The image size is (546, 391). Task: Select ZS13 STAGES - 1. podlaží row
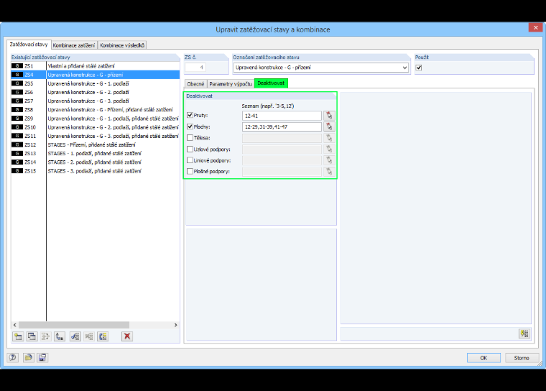coord(96,153)
